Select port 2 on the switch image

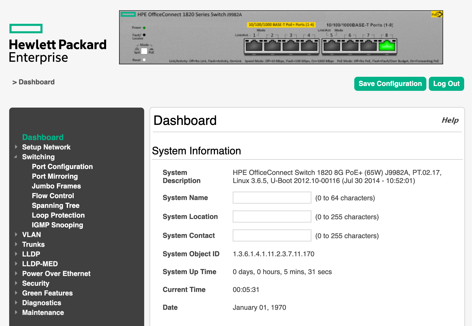click(x=272, y=45)
